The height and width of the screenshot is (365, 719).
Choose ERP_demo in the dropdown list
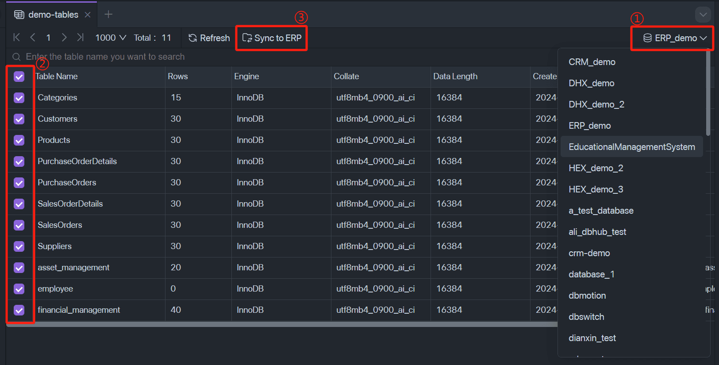(631, 126)
